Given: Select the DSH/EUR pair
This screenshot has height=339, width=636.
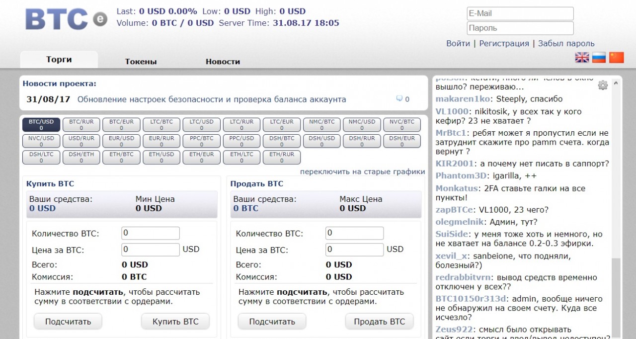Looking at the screenshot, I should [402, 141].
